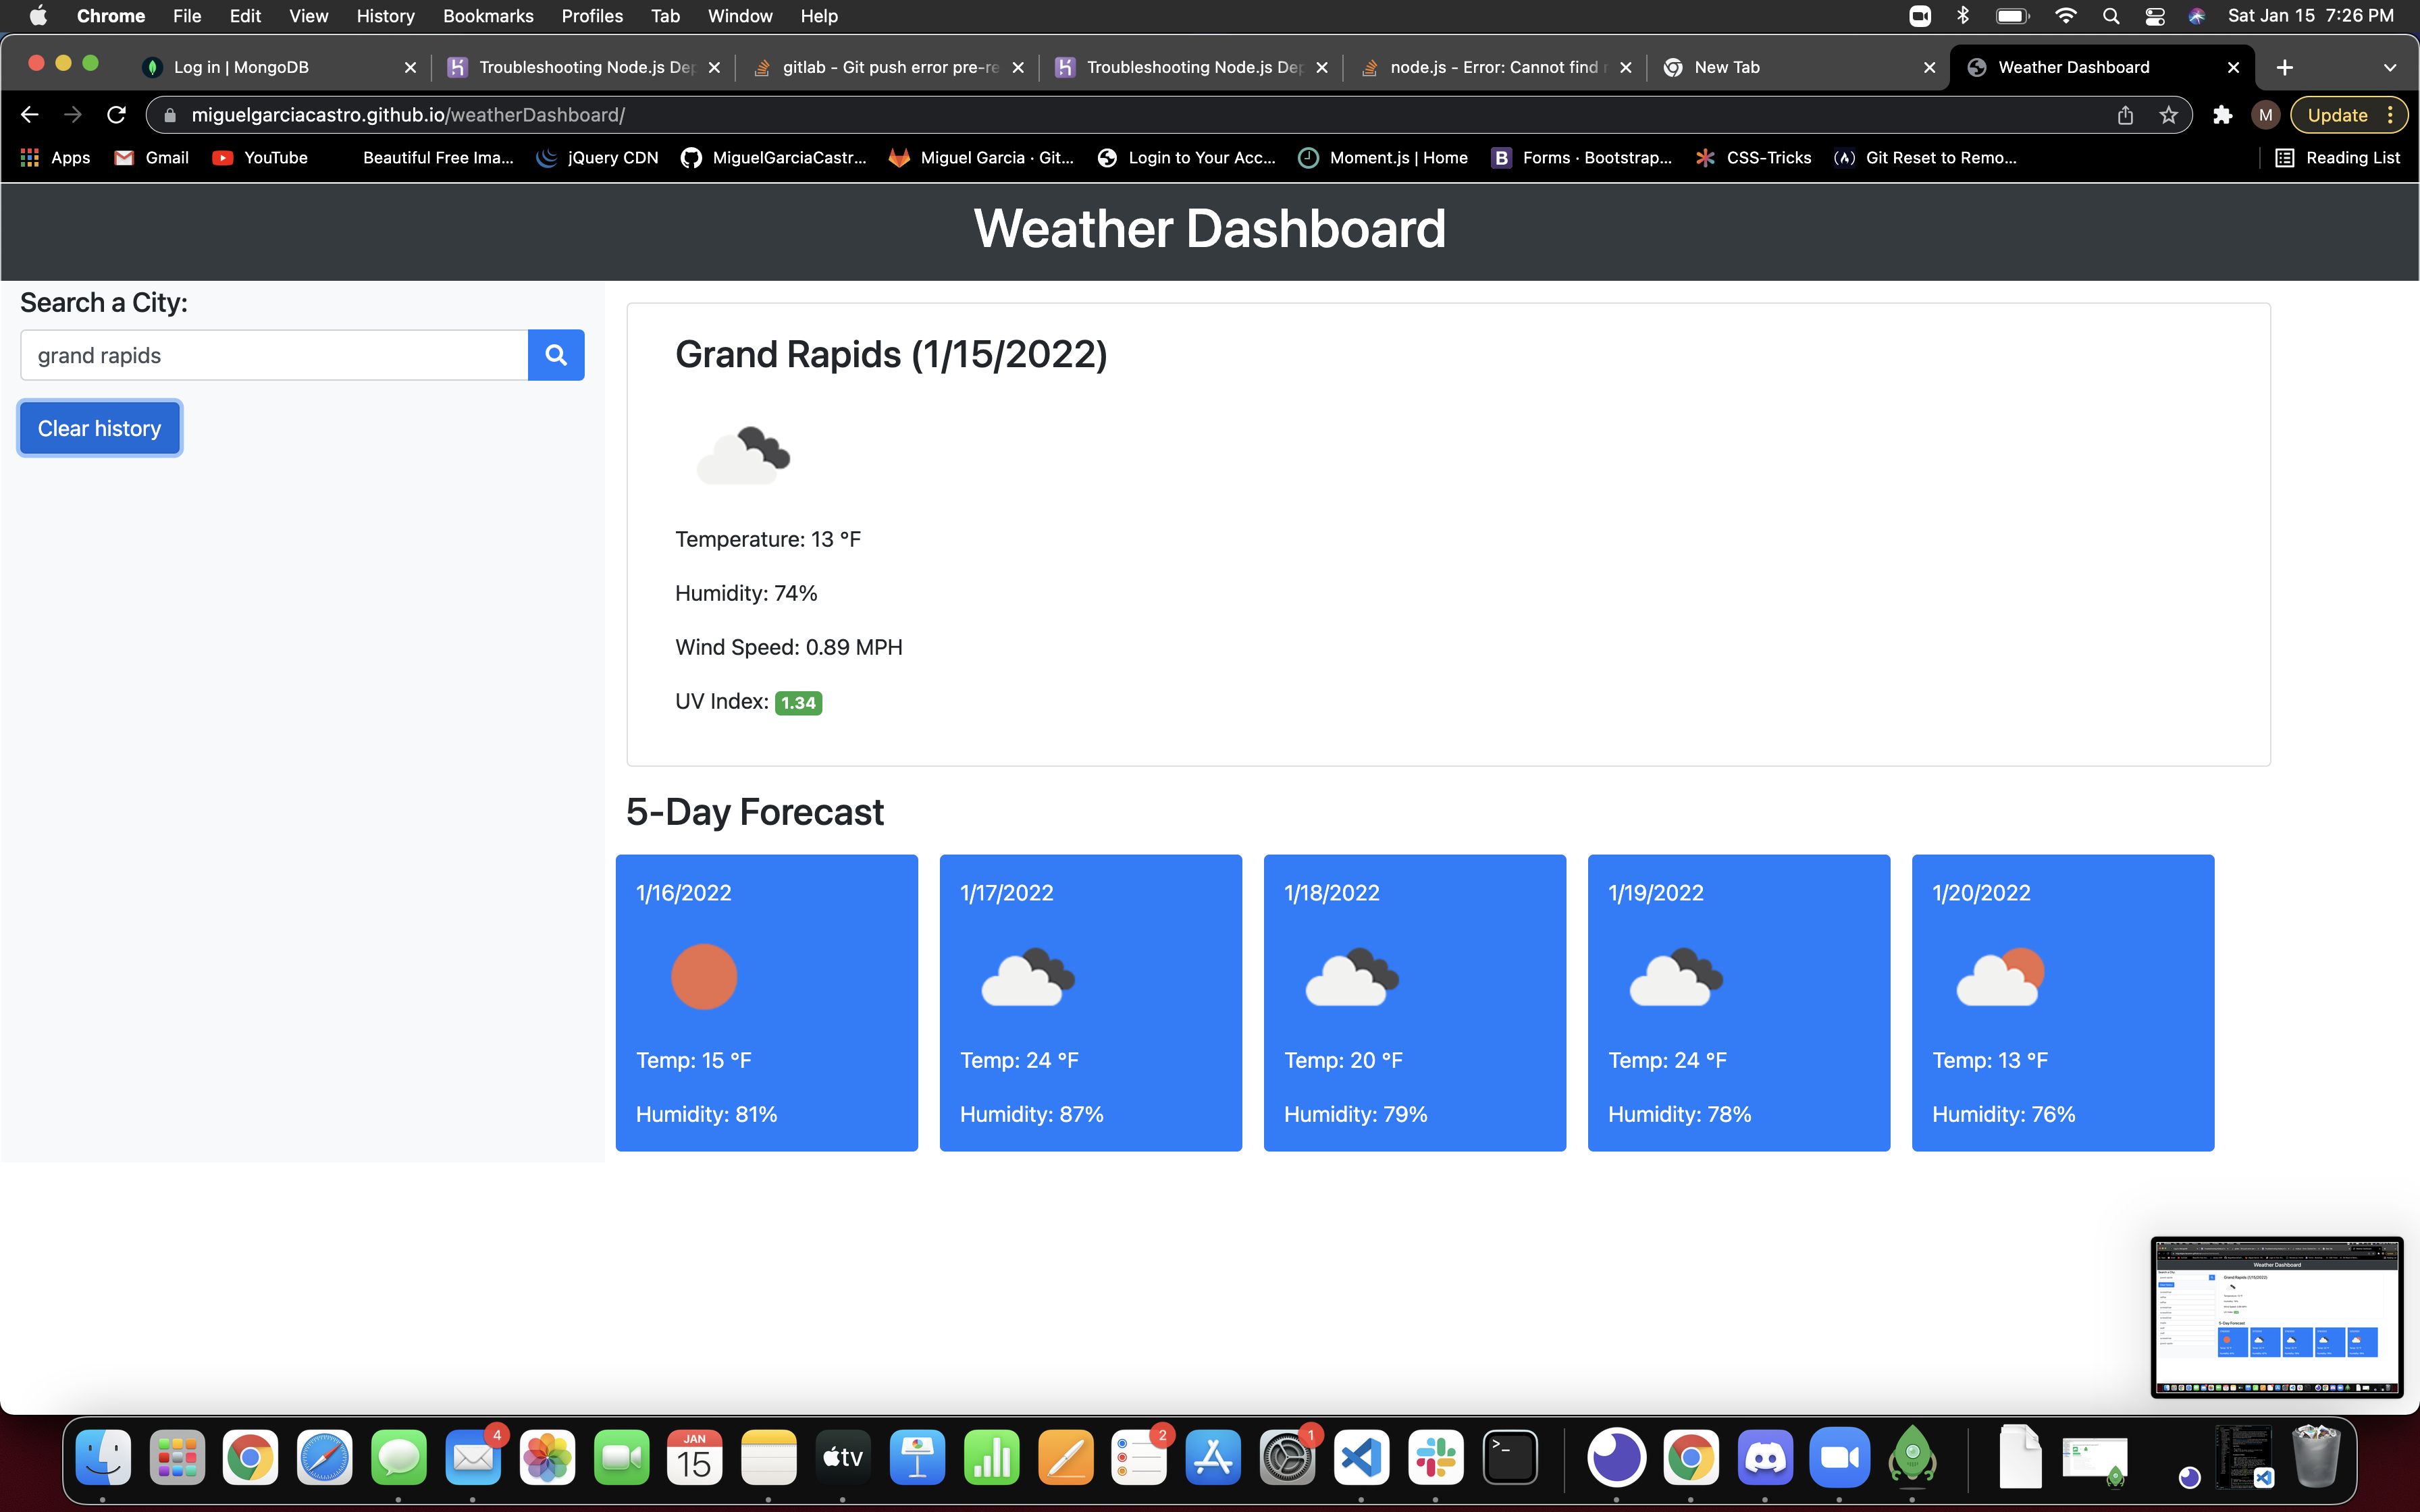Screen dimensions: 2420x1512
Task: Click the share icon in the address bar
Action: coord(2126,115)
